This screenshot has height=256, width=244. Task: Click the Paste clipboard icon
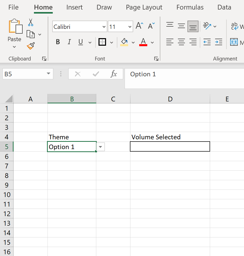[16, 26]
